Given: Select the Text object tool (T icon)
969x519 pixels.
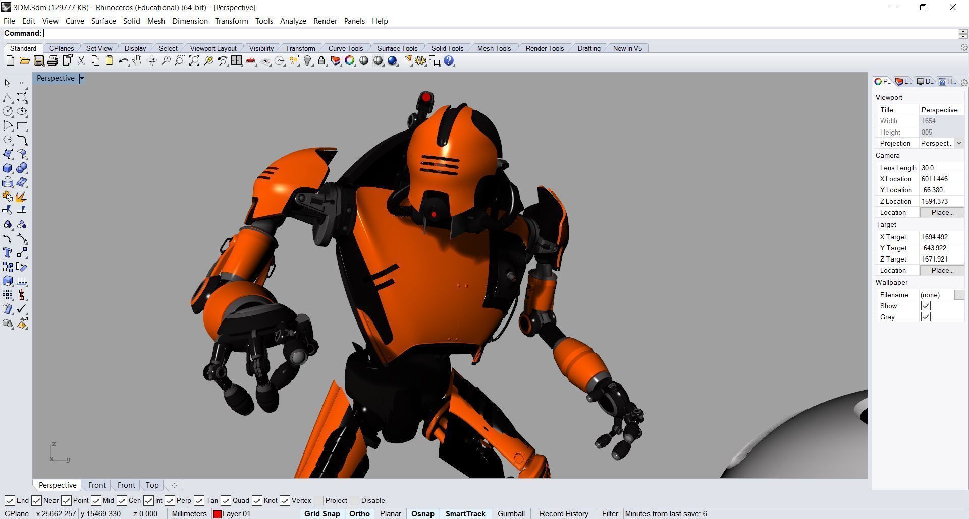Looking at the screenshot, I should 8,252.
